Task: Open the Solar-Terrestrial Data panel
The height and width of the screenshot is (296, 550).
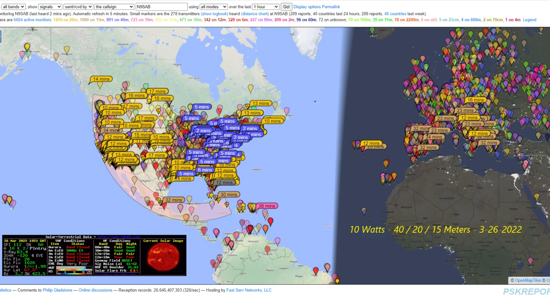Action: (x=94, y=255)
